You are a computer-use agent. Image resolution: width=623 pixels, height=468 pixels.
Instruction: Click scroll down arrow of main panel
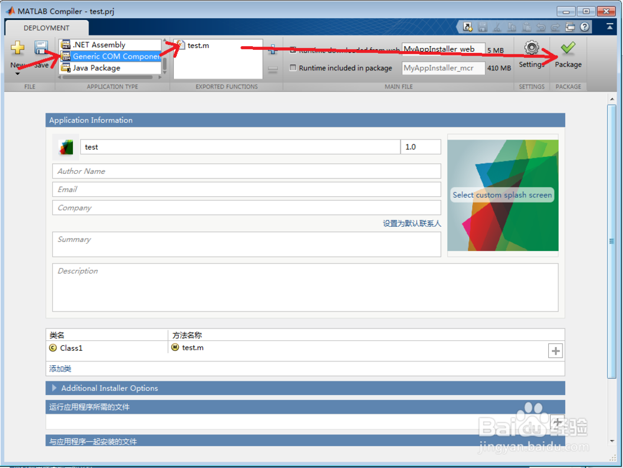[x=612, y=441]
